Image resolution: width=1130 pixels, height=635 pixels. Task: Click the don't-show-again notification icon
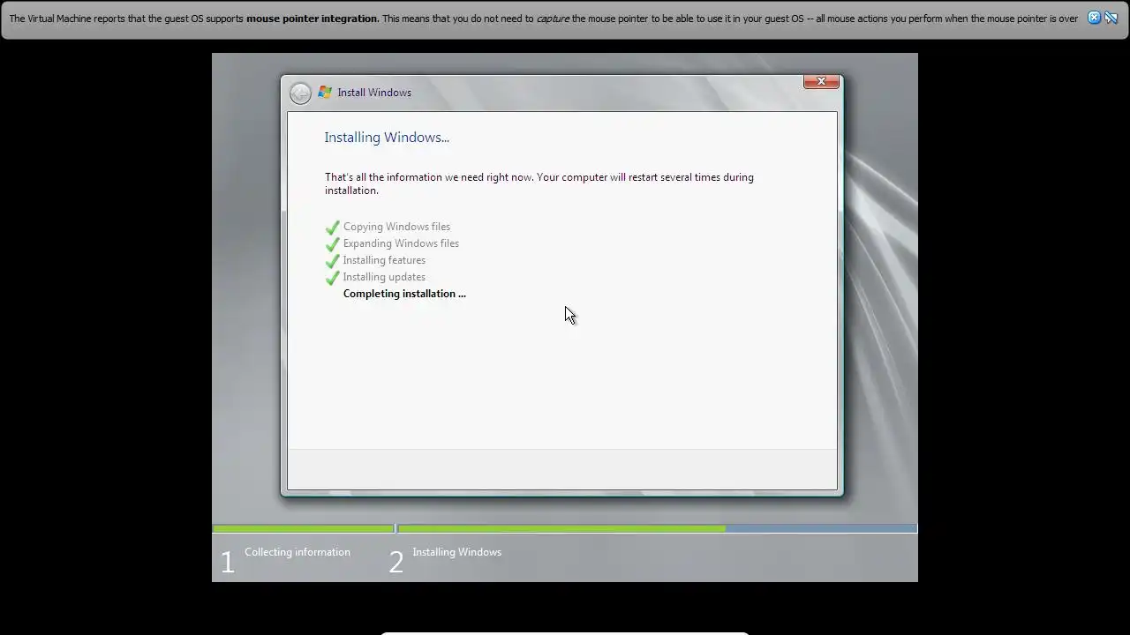(x=1111, y=18)
